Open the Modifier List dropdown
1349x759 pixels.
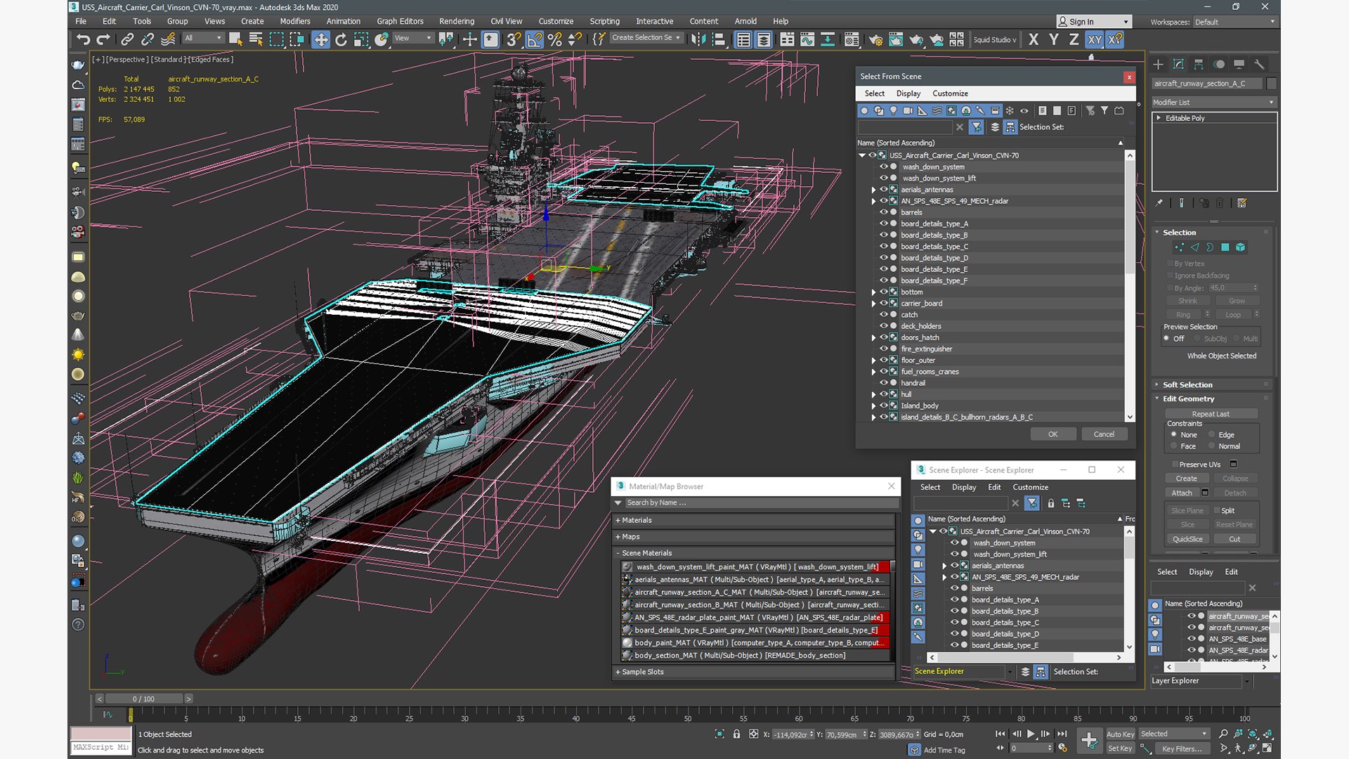(1213, 103)
